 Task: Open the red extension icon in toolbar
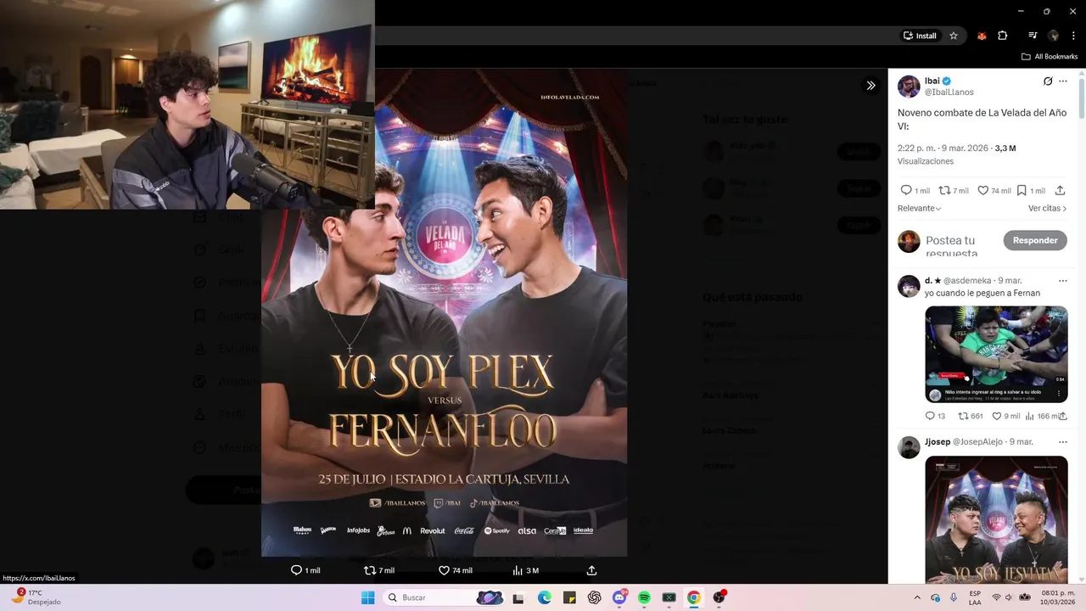tap(982, 36)
